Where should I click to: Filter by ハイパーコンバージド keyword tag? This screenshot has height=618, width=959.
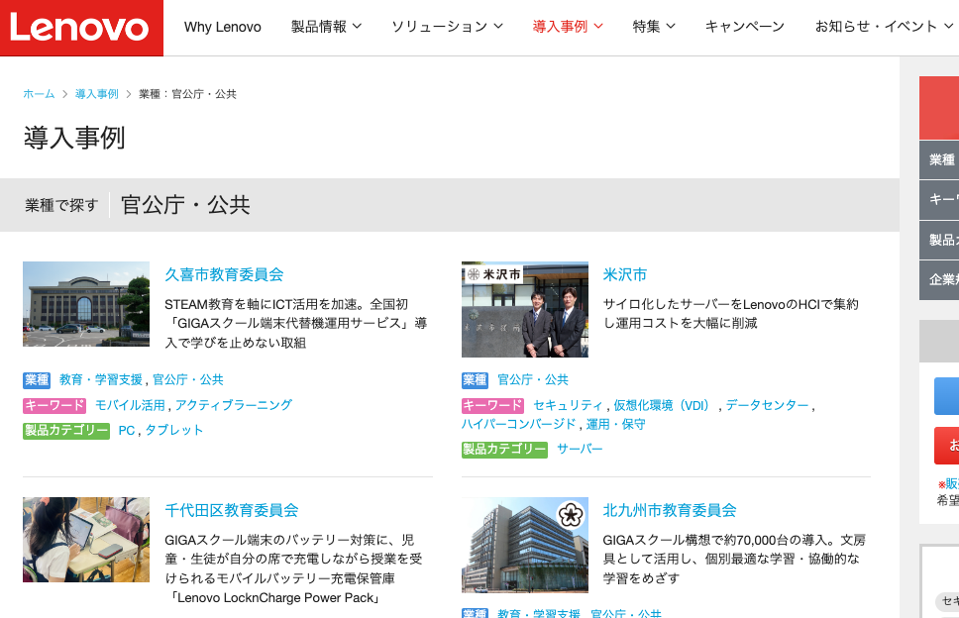tap(518, 424)
